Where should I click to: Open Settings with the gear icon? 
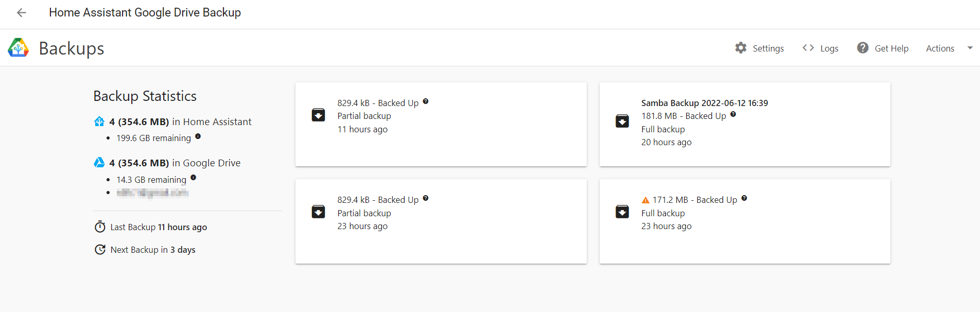coord(741,48)
